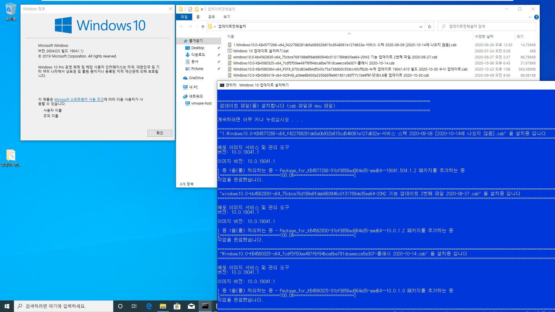Open the 공유 ribbon tab
555x312 pixels.
pos(212,17)
